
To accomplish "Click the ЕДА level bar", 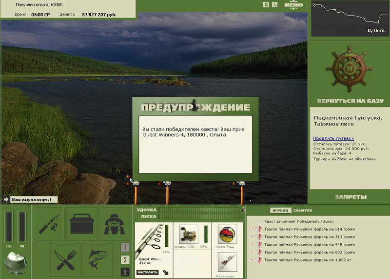I will 9,227.
